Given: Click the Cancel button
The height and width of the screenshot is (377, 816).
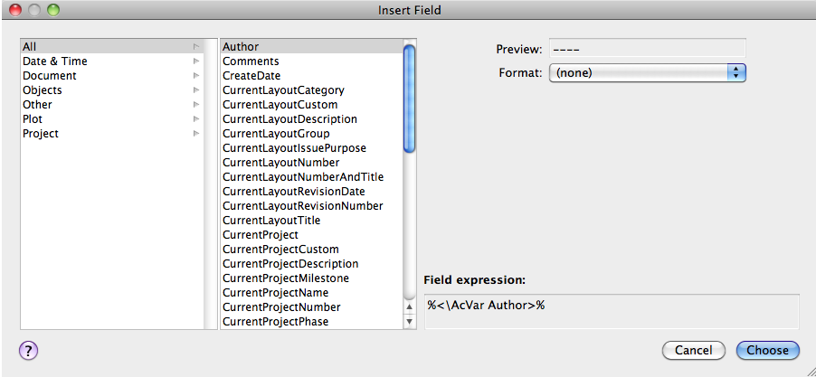Looking at the screenshot, I should (694, 351).
